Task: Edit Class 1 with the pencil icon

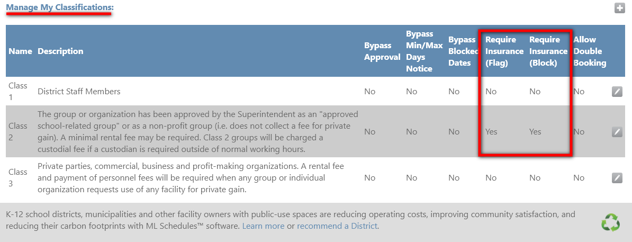Action: coord(617,92)
